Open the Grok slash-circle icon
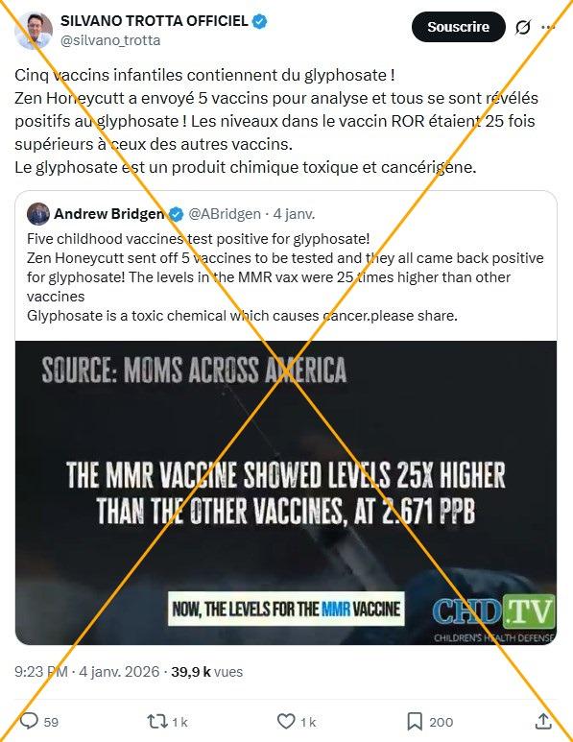The width and height of the screenshot is (573, 742). point(522,28)
